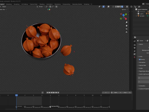Click the blue playhead frame indicator

click(16, 95)
